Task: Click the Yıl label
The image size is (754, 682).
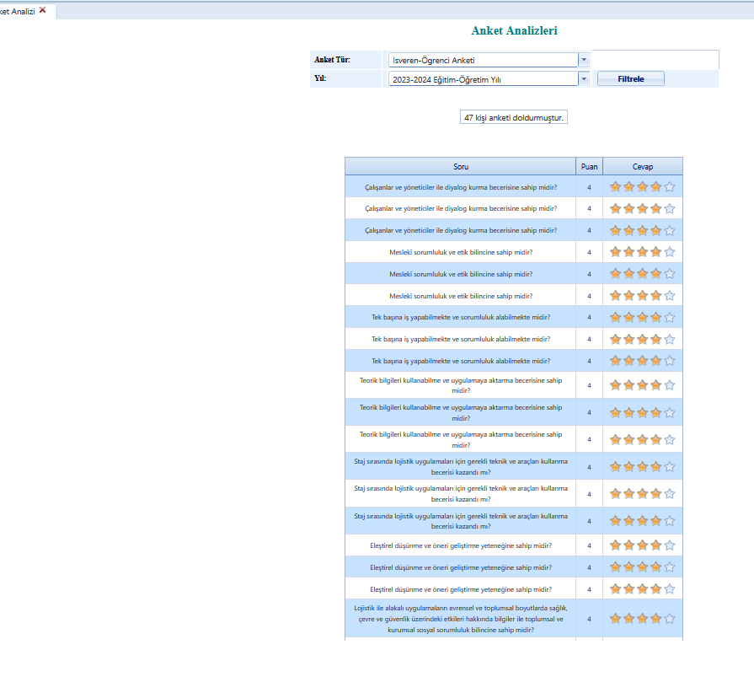Action: tap(320, 78)
